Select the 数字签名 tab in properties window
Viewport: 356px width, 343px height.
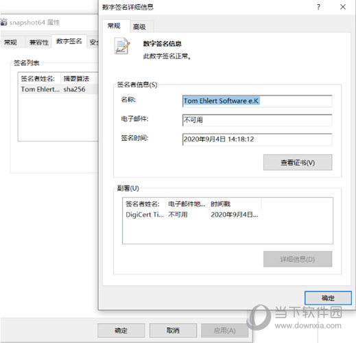69,41
